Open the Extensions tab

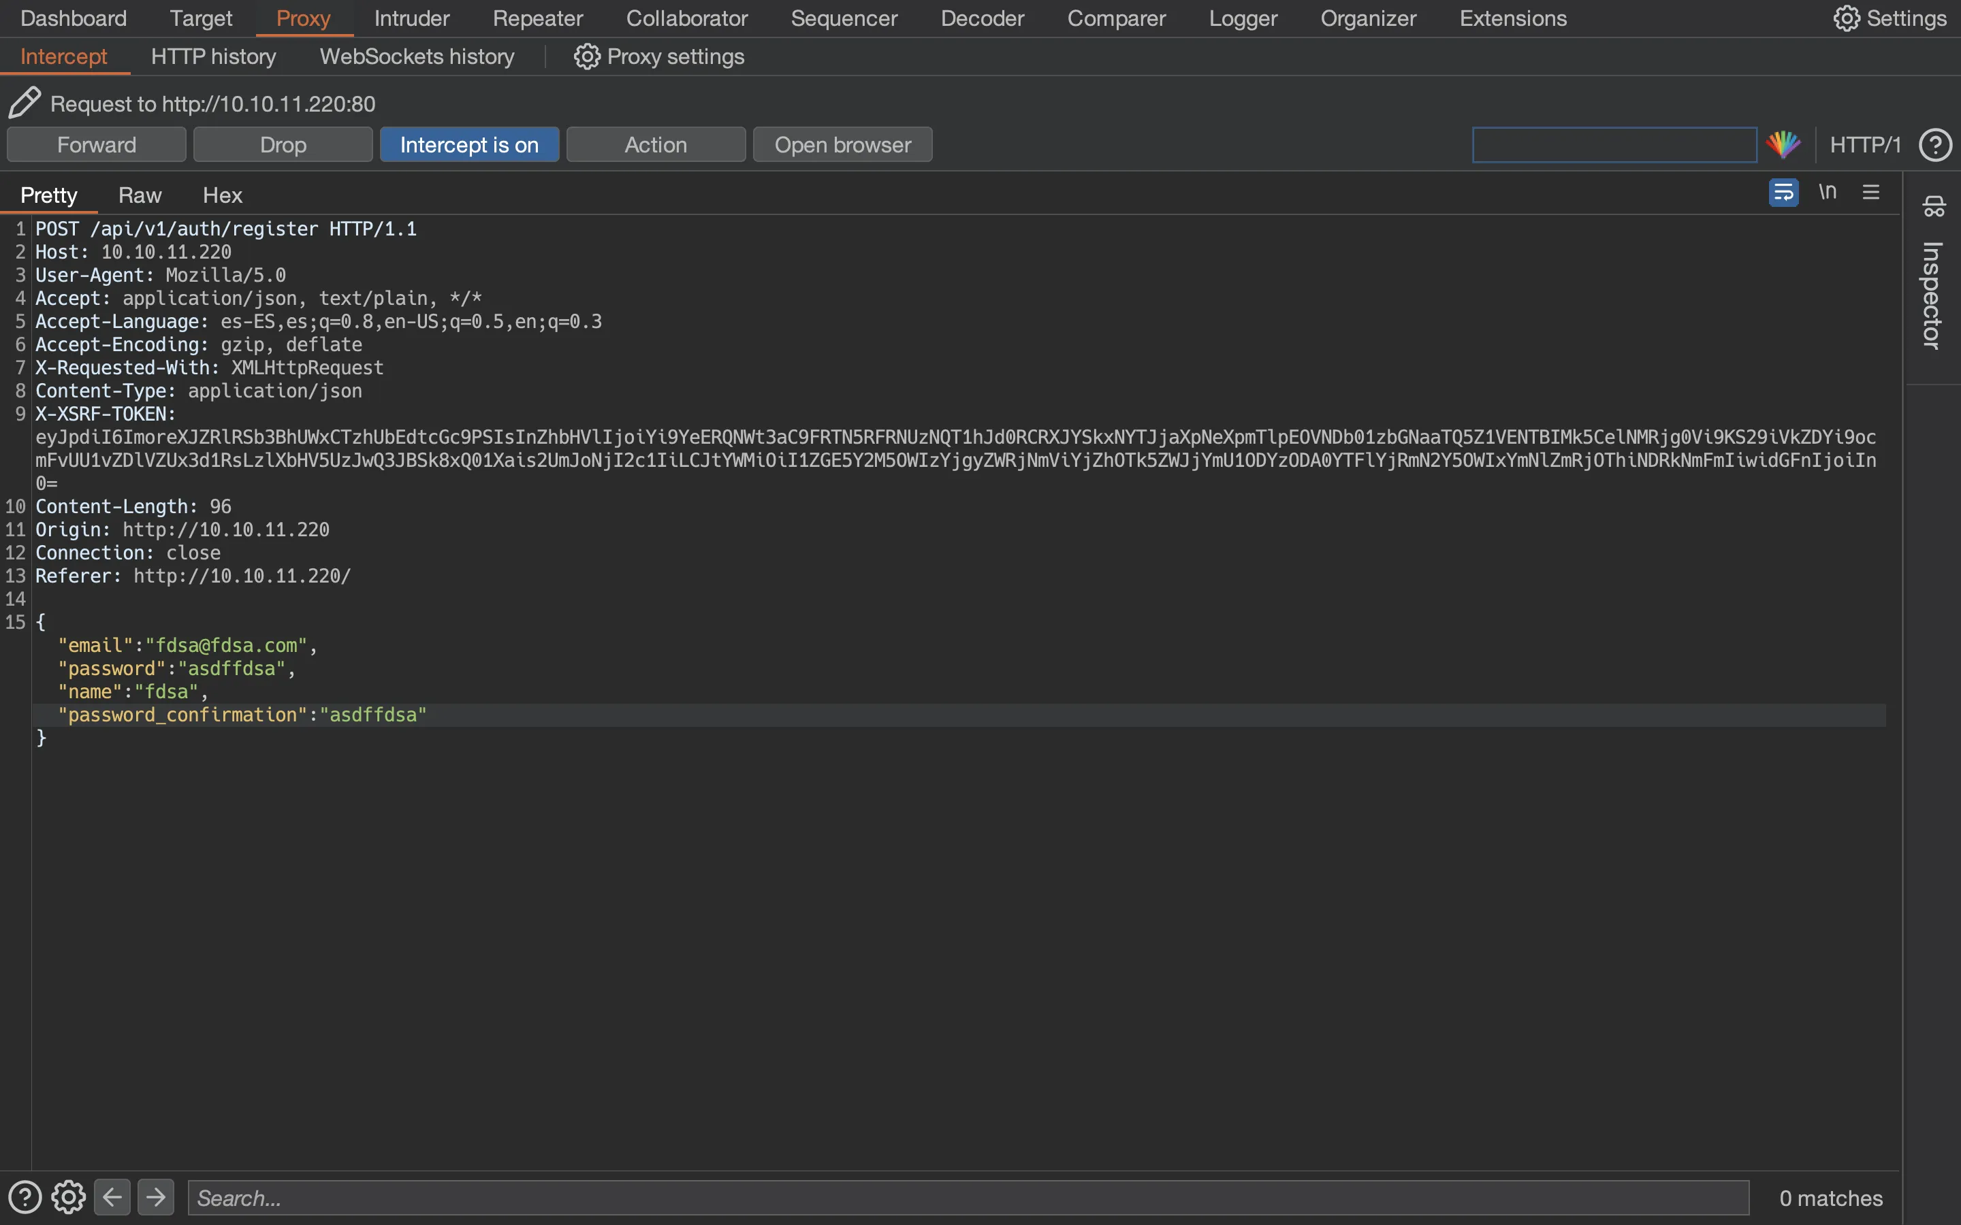point(1513,18)
